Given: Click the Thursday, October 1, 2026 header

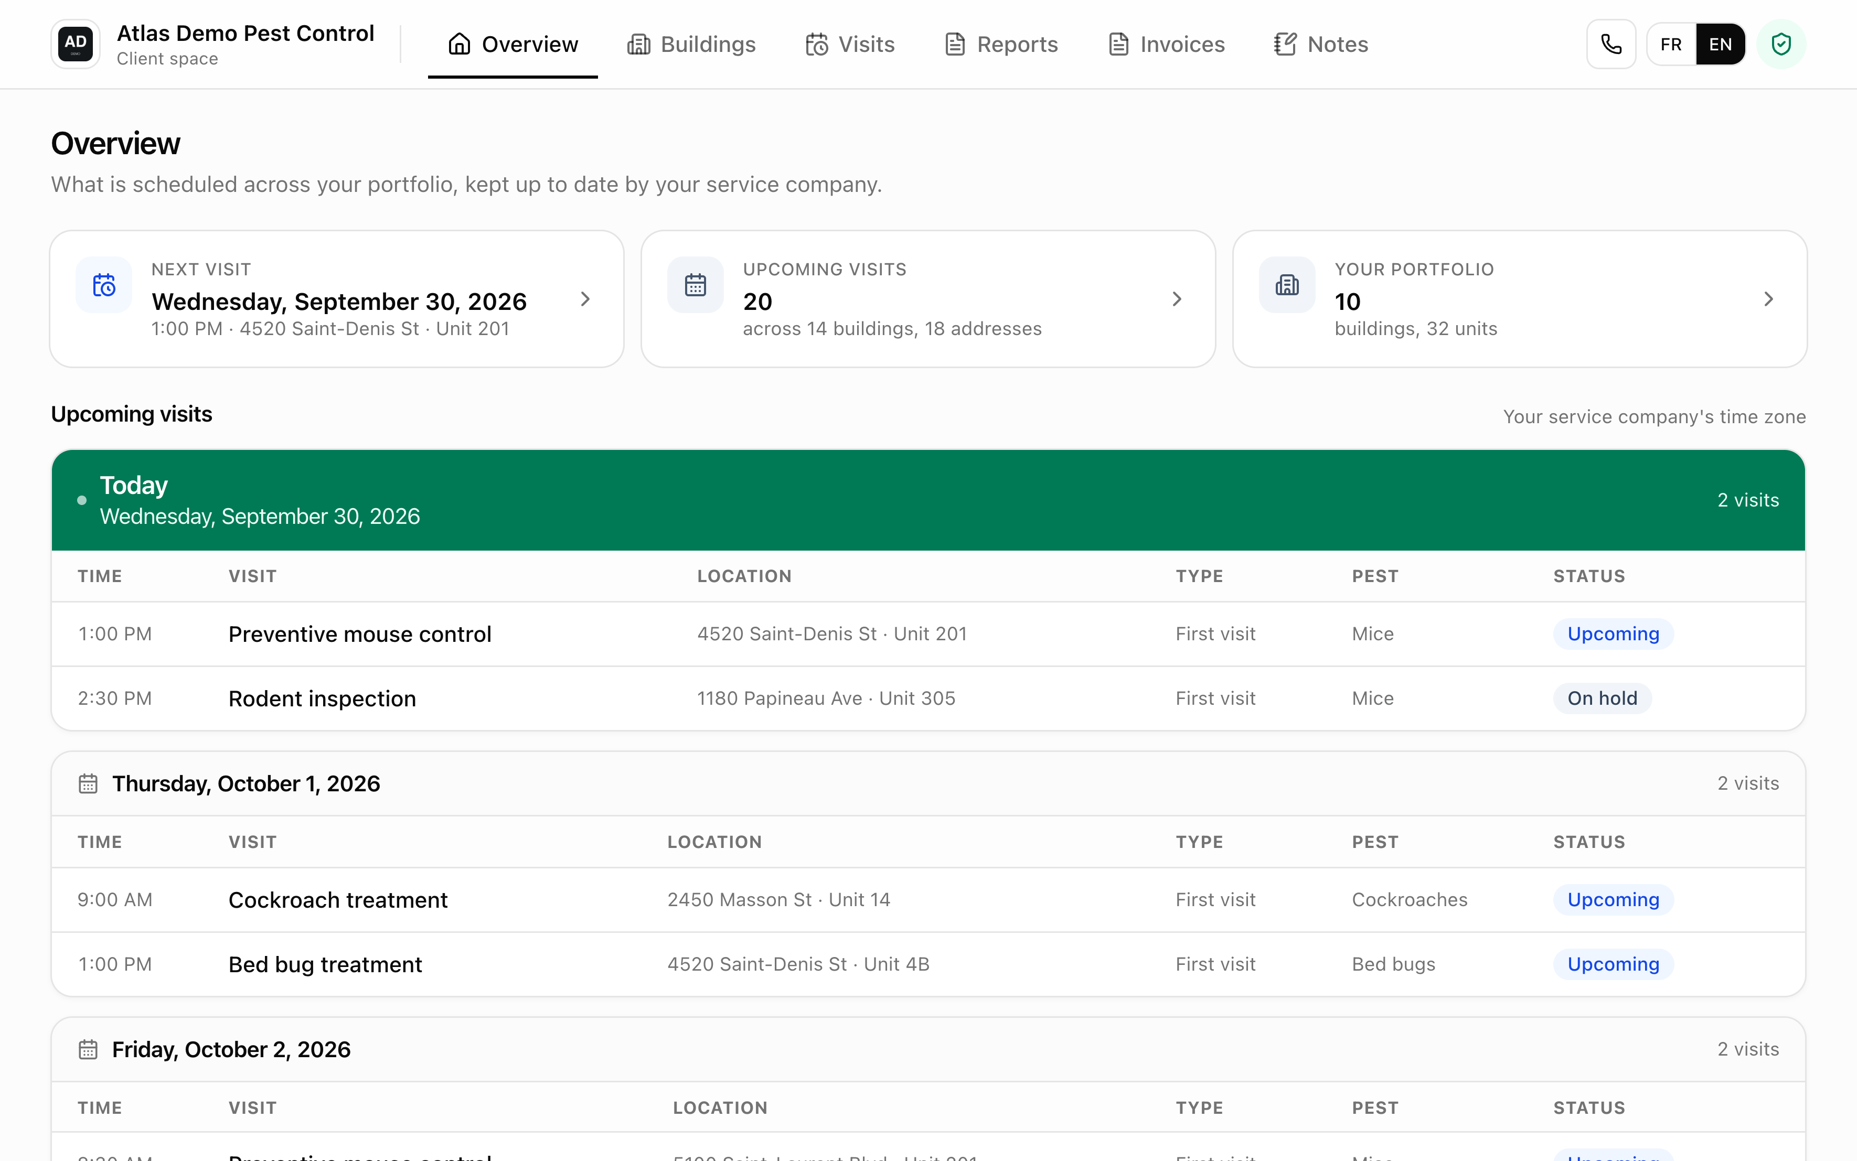Looking at the screenshot, I should click(928, 783).
